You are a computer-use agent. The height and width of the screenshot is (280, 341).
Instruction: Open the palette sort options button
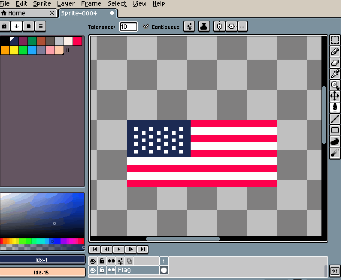coord(17,26)
